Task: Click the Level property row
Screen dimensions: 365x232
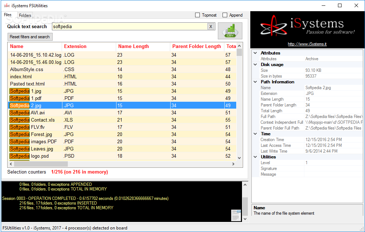Action: coord(311,163)
